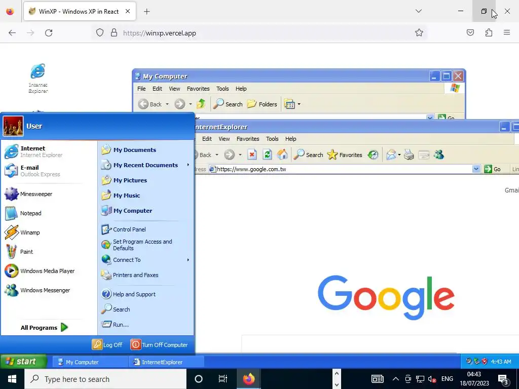The image size is (519, 389).
Task: Click the Up folder icon in My Computer
Action: pyautogui.click(x=201, y=104)
